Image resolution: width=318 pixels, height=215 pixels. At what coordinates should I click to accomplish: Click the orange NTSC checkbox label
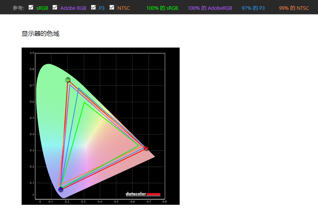click(x=123, y=8)
